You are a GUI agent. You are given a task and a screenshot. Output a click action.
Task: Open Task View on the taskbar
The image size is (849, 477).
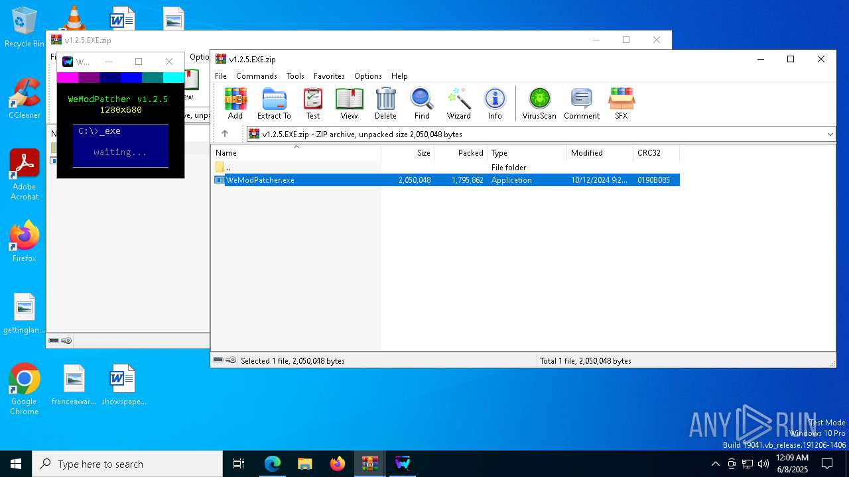point(239,464)
